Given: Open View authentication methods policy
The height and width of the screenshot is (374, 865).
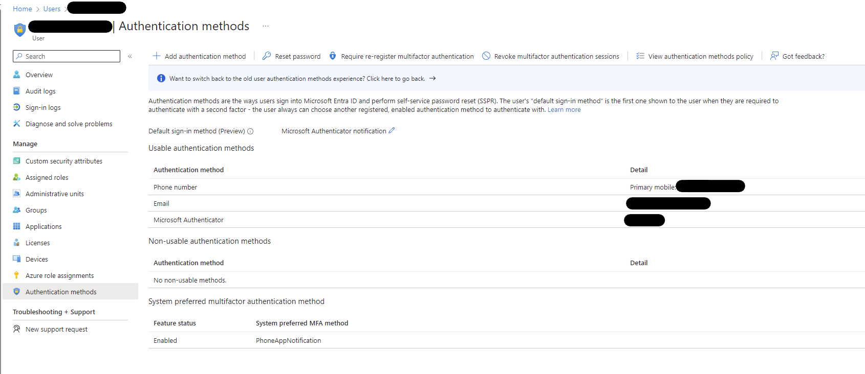Looking at the screenshot, I should click(x=695, y=56).
